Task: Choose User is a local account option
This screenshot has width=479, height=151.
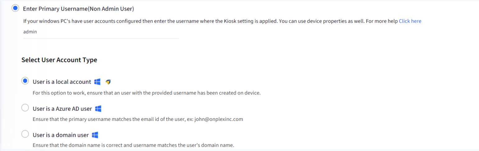Action: [25, 81]
